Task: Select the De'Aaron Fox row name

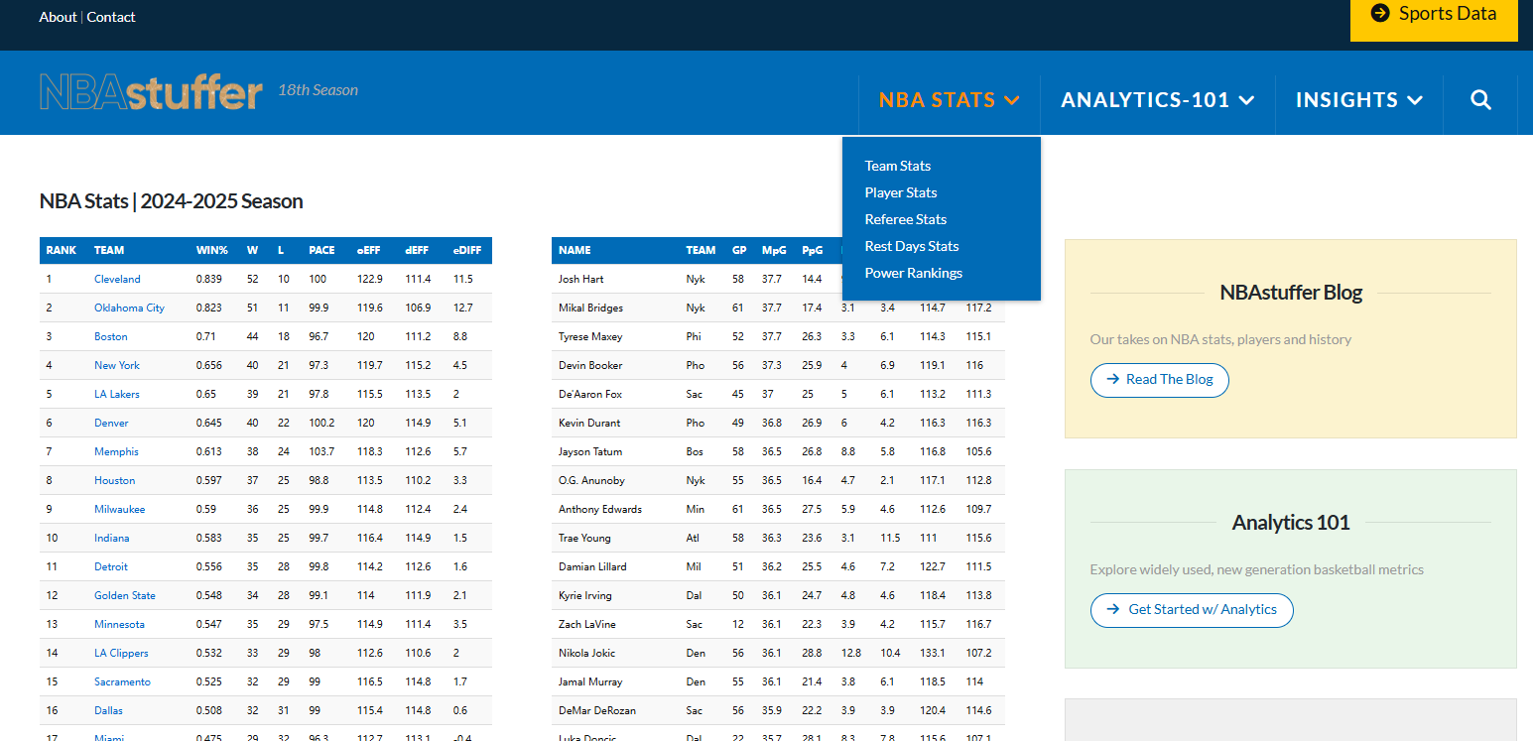Action: (590, 395)
